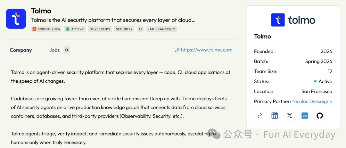This screenshot has width=346, height=148.
Task: Filter by the DEVSECOPS tag
Action: (x=100, y=29)
